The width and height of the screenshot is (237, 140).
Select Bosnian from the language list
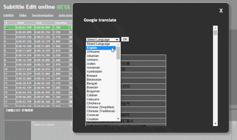(101, 88)
